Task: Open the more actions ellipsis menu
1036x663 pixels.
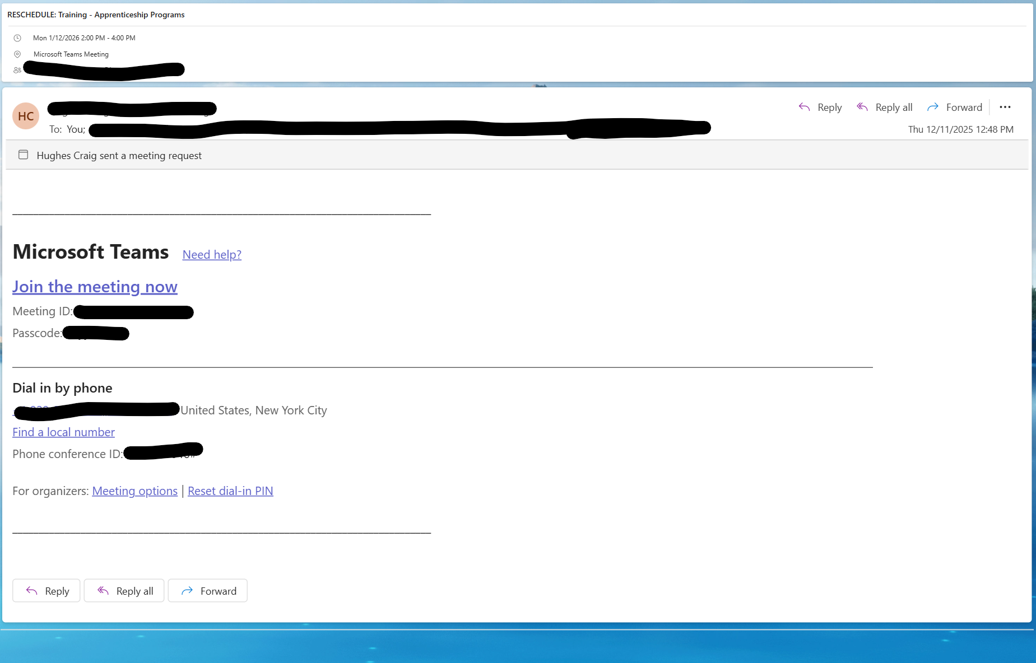Action: pos(1005,107)
